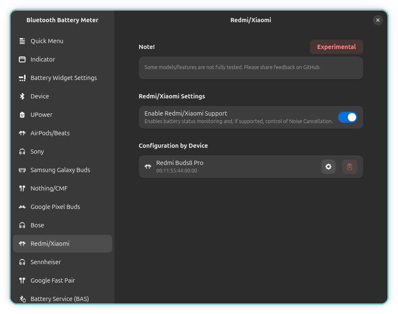The width and height of the screenshot is (398, 314).
Task: Select Nothing/CMF in the sidebar
Action: (x=62, y=188)
